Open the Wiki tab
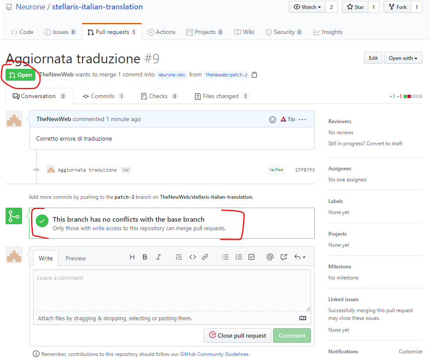Viewport: 430px width, 358px height. pyautogui.click(x=244, y=32)
